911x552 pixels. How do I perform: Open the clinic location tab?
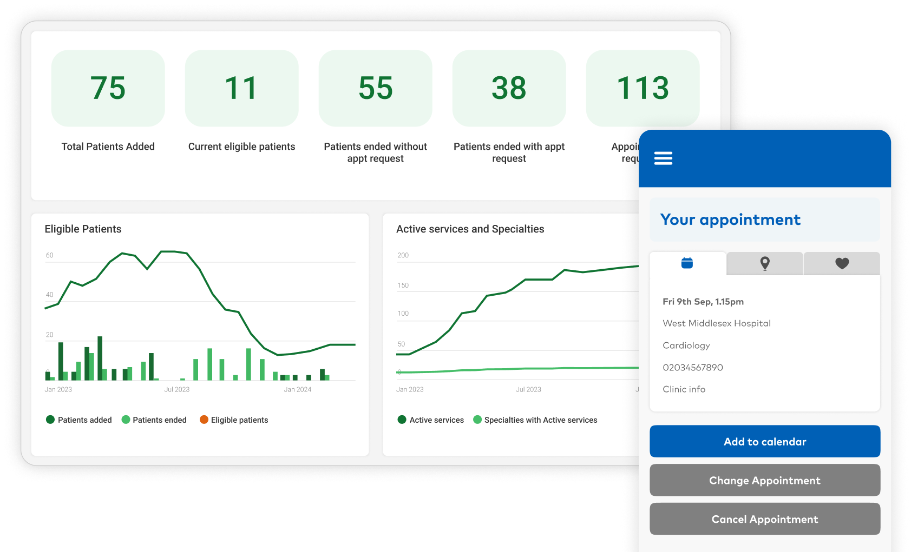pyautogui.click(x=764, y=263)
